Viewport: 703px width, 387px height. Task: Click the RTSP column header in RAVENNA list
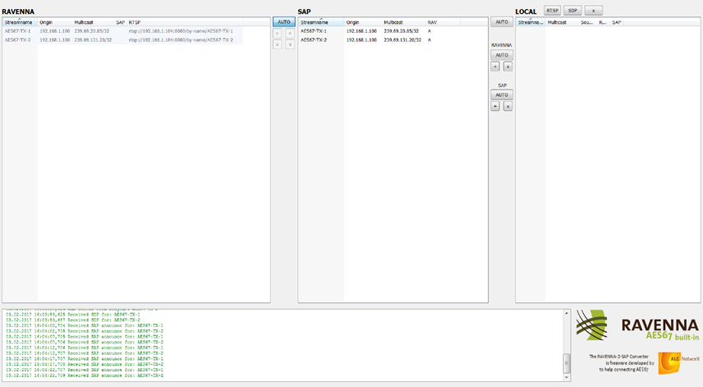pyautogui.click(x=185, y=22)
